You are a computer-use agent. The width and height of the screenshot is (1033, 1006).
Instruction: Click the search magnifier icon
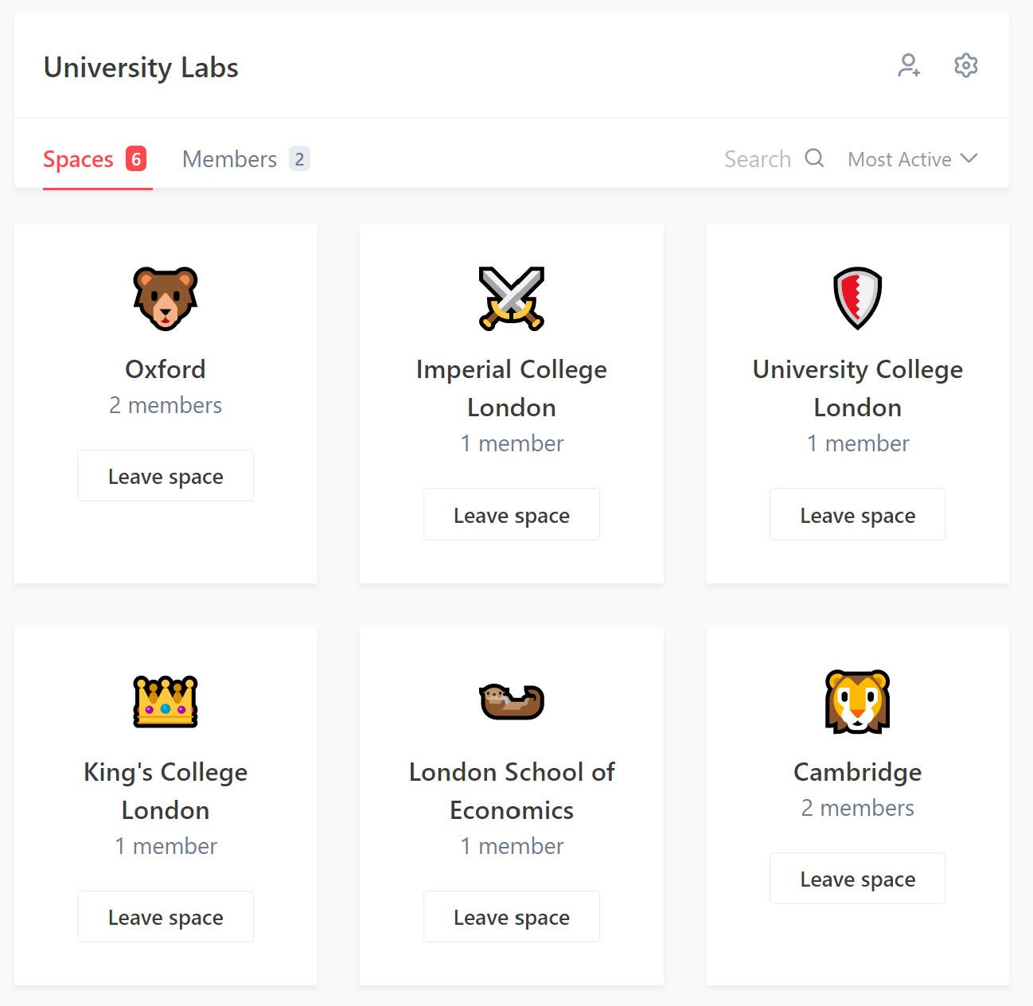pyautogui.click(x=813, y=158)
